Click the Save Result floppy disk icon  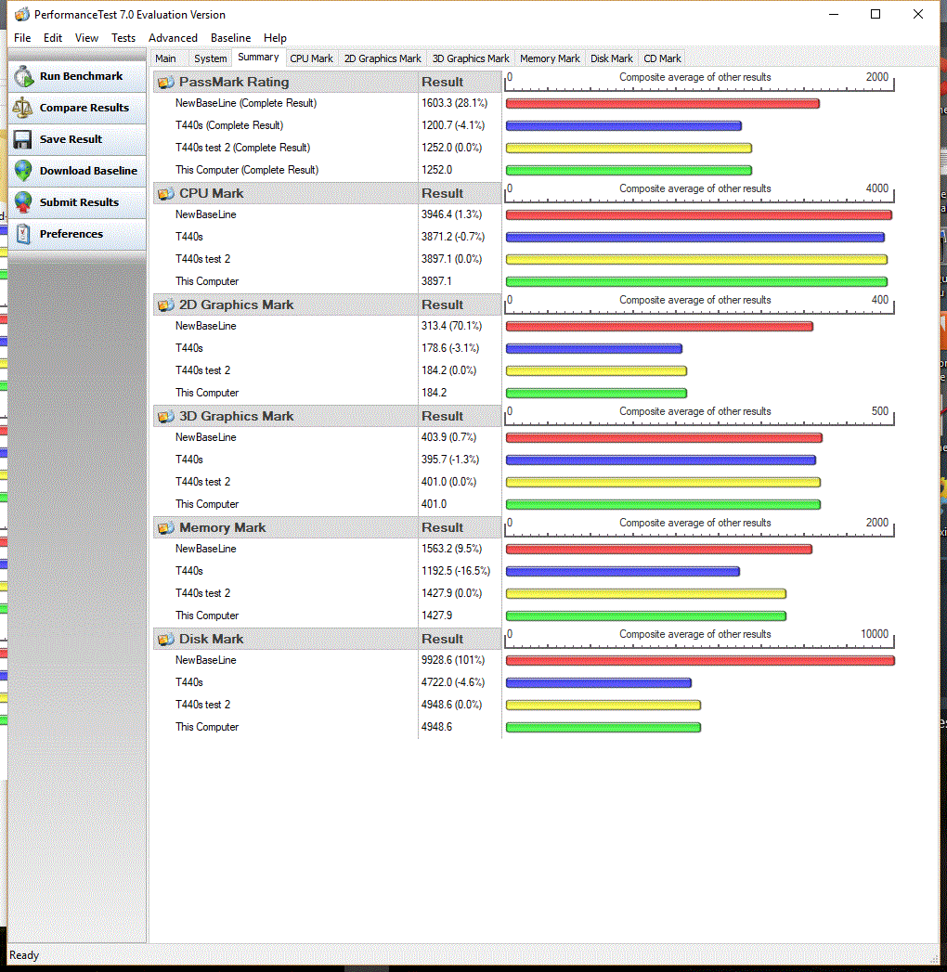(x=23, y=139)
